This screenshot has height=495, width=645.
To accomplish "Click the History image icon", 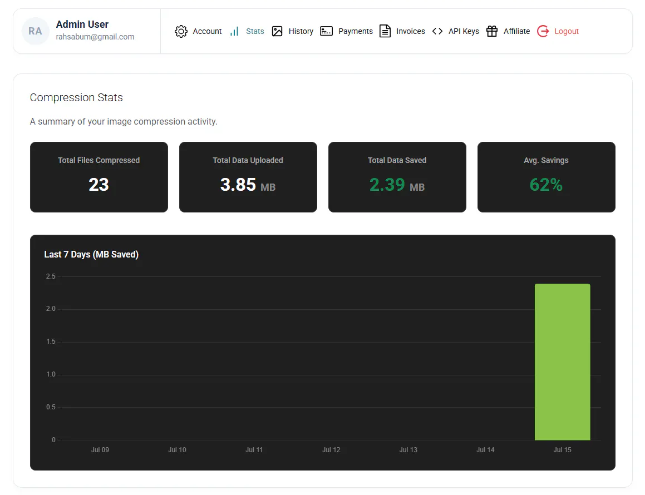I will (277, 31).
